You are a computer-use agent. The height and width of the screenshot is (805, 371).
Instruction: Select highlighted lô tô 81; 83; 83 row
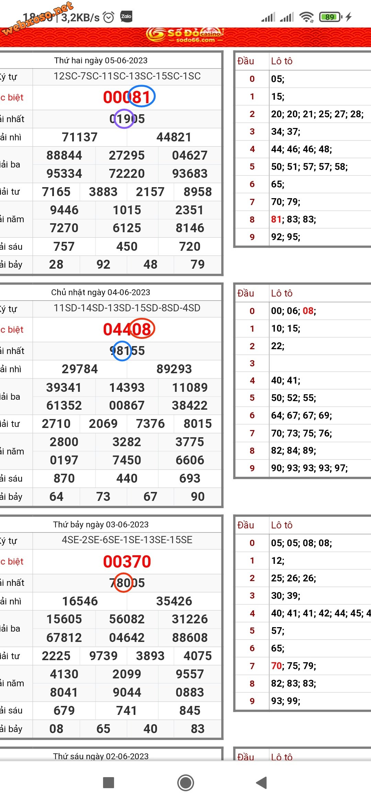[293, 219]
